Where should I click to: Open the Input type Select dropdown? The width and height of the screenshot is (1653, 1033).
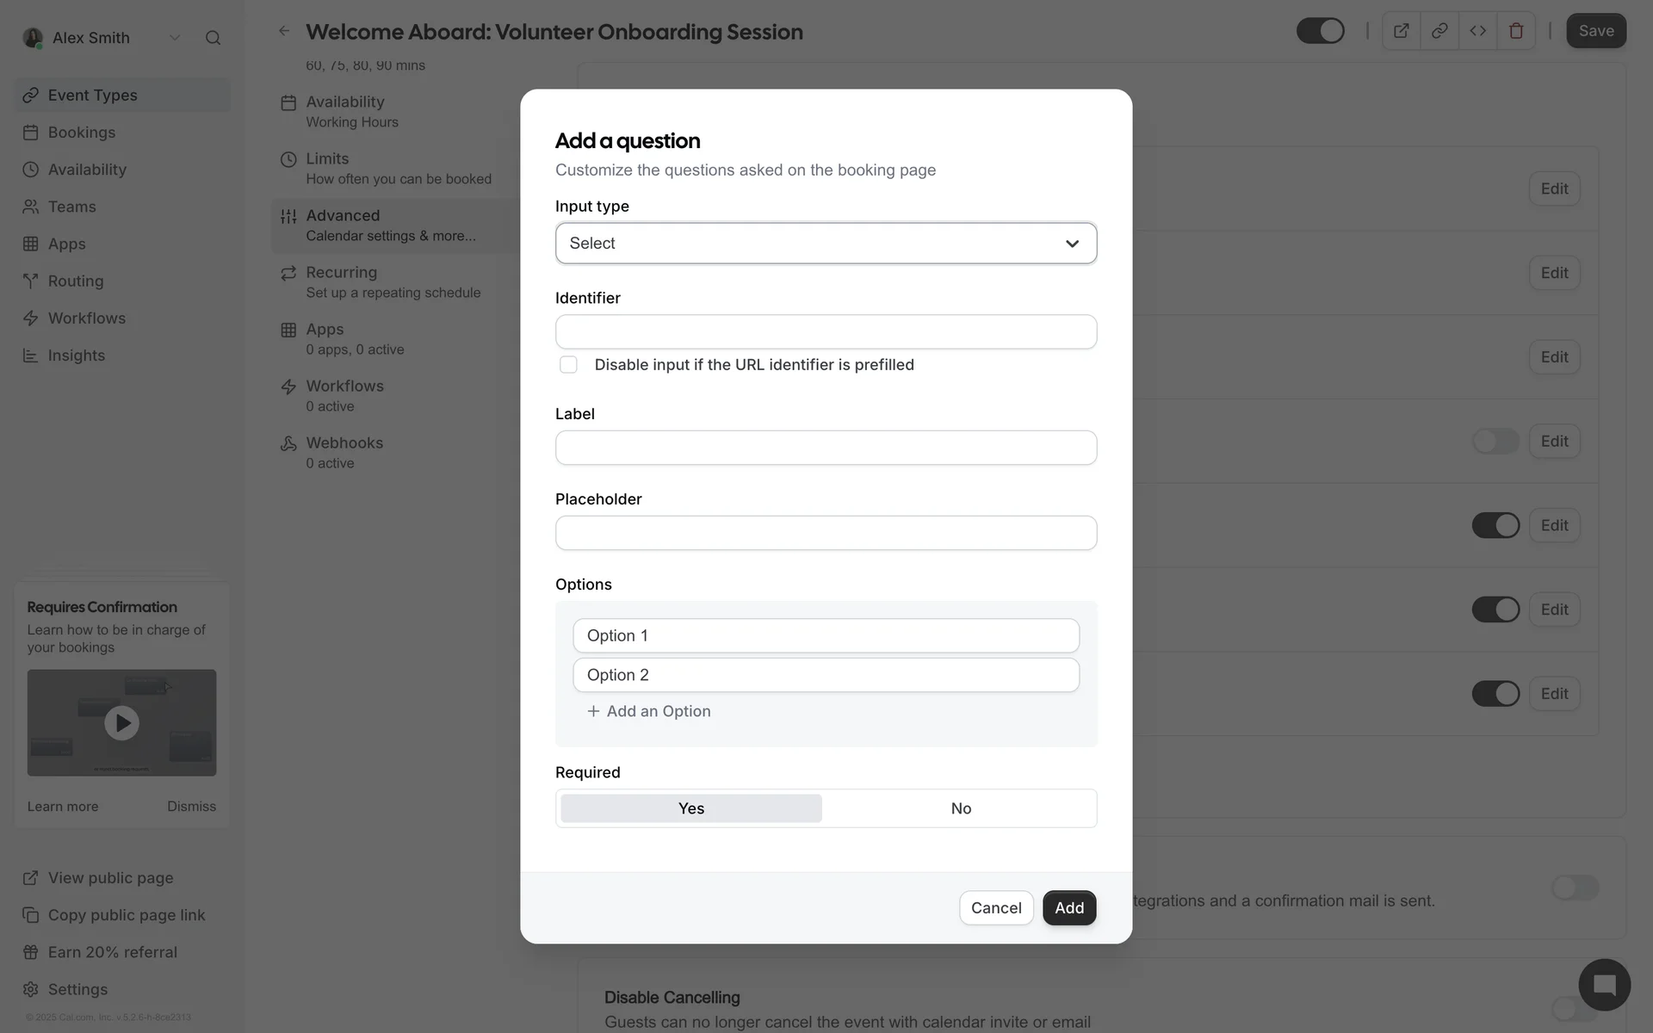tap(826, 244)
